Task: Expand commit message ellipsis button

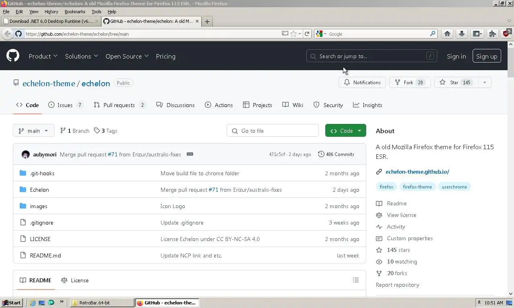Action: (x=190, y=154)
